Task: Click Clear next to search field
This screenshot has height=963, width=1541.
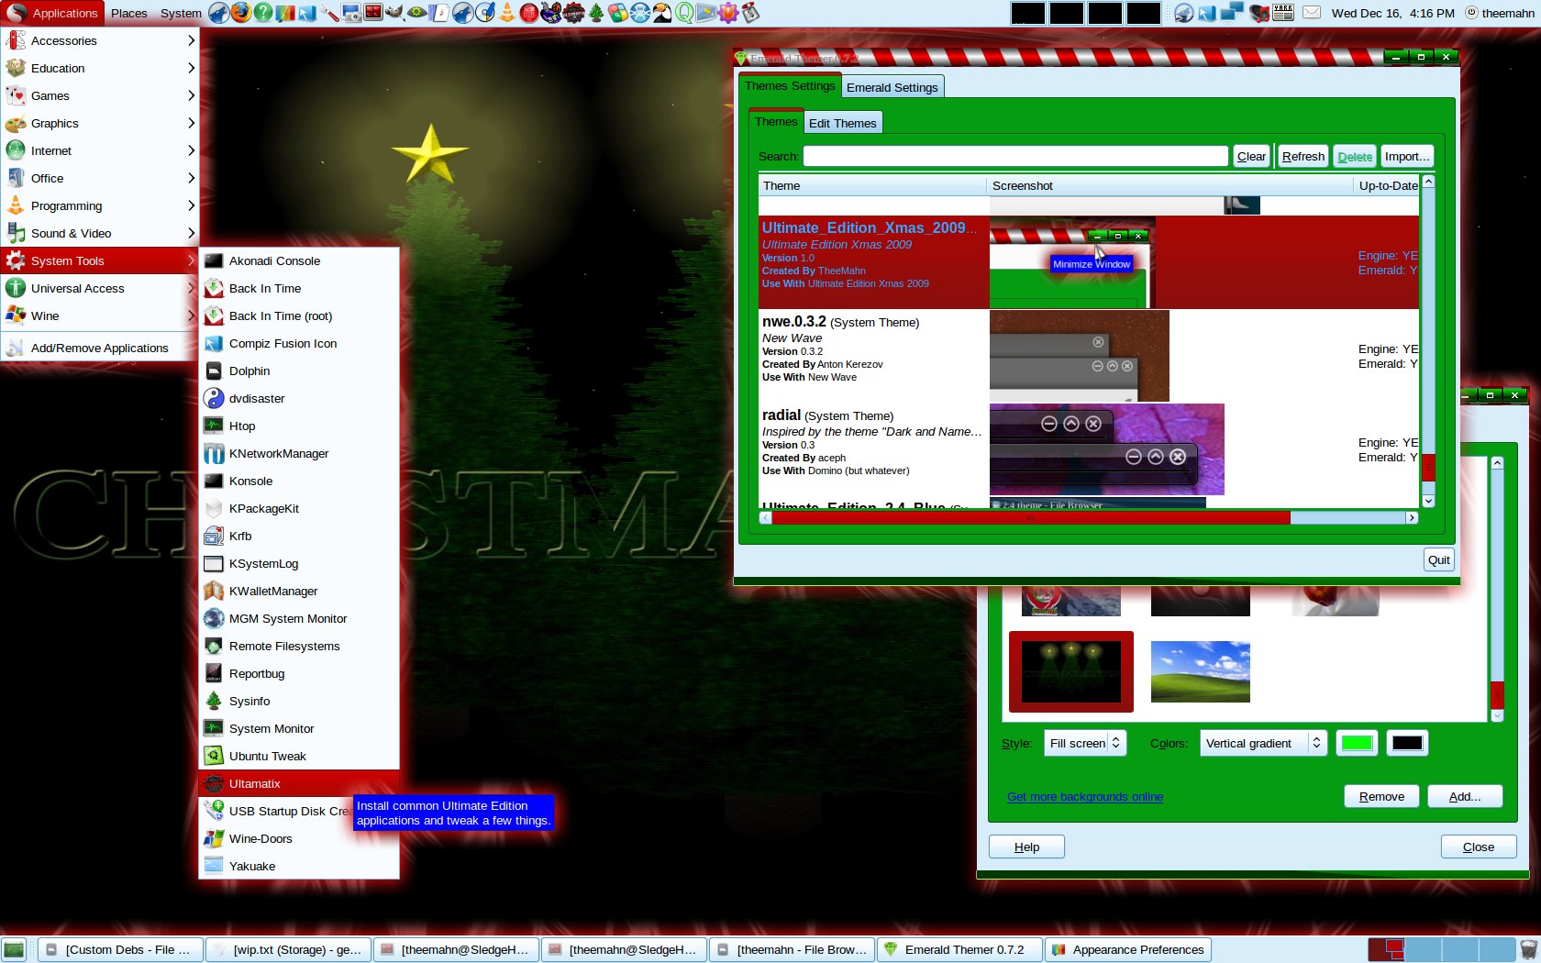Action: [1251, 156]
